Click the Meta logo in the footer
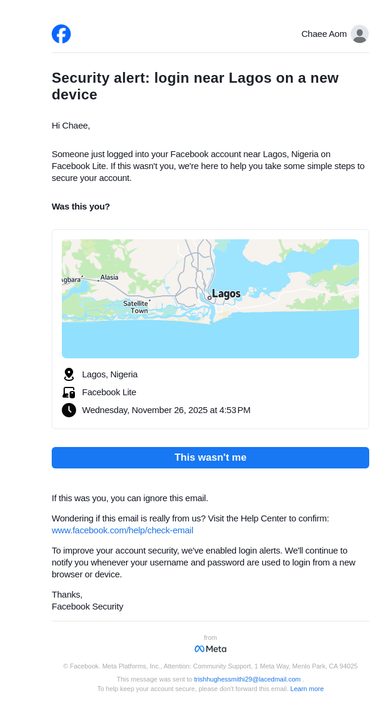 click(210, 649)
